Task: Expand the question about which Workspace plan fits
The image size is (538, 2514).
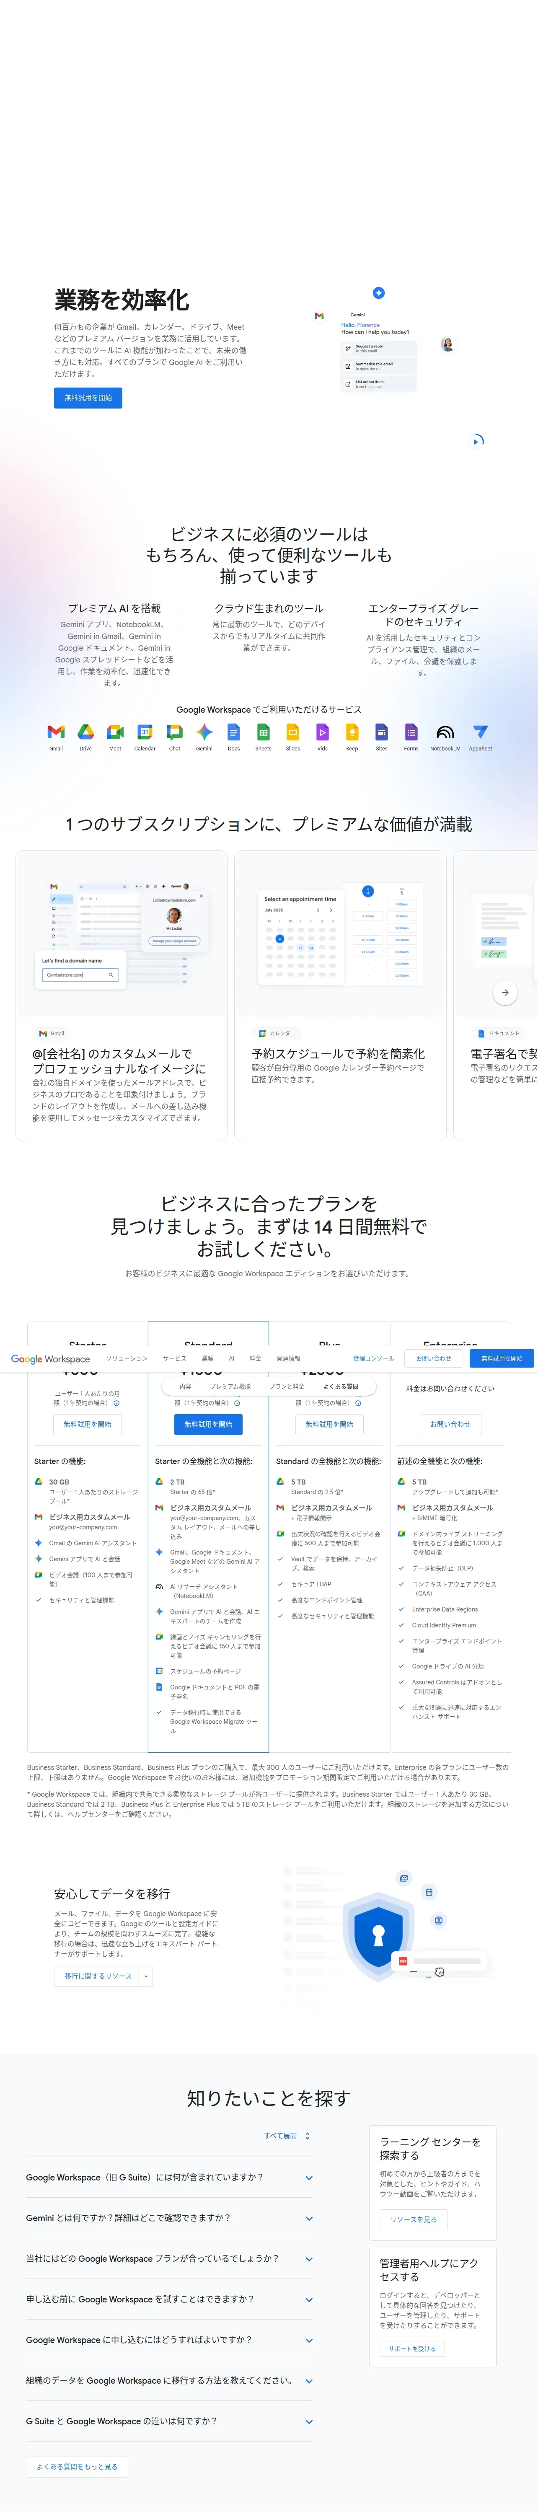Action: 169,2258
